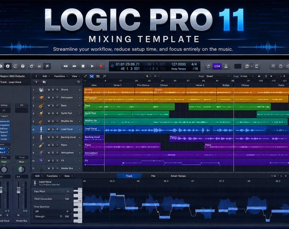The height and width of the screenshot is (229, 289).
Task: Click the Master Bus EQ slot button
Action: pos(22,105)
